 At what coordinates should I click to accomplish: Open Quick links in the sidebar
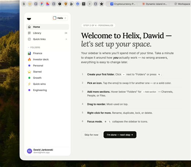(47, 39)
